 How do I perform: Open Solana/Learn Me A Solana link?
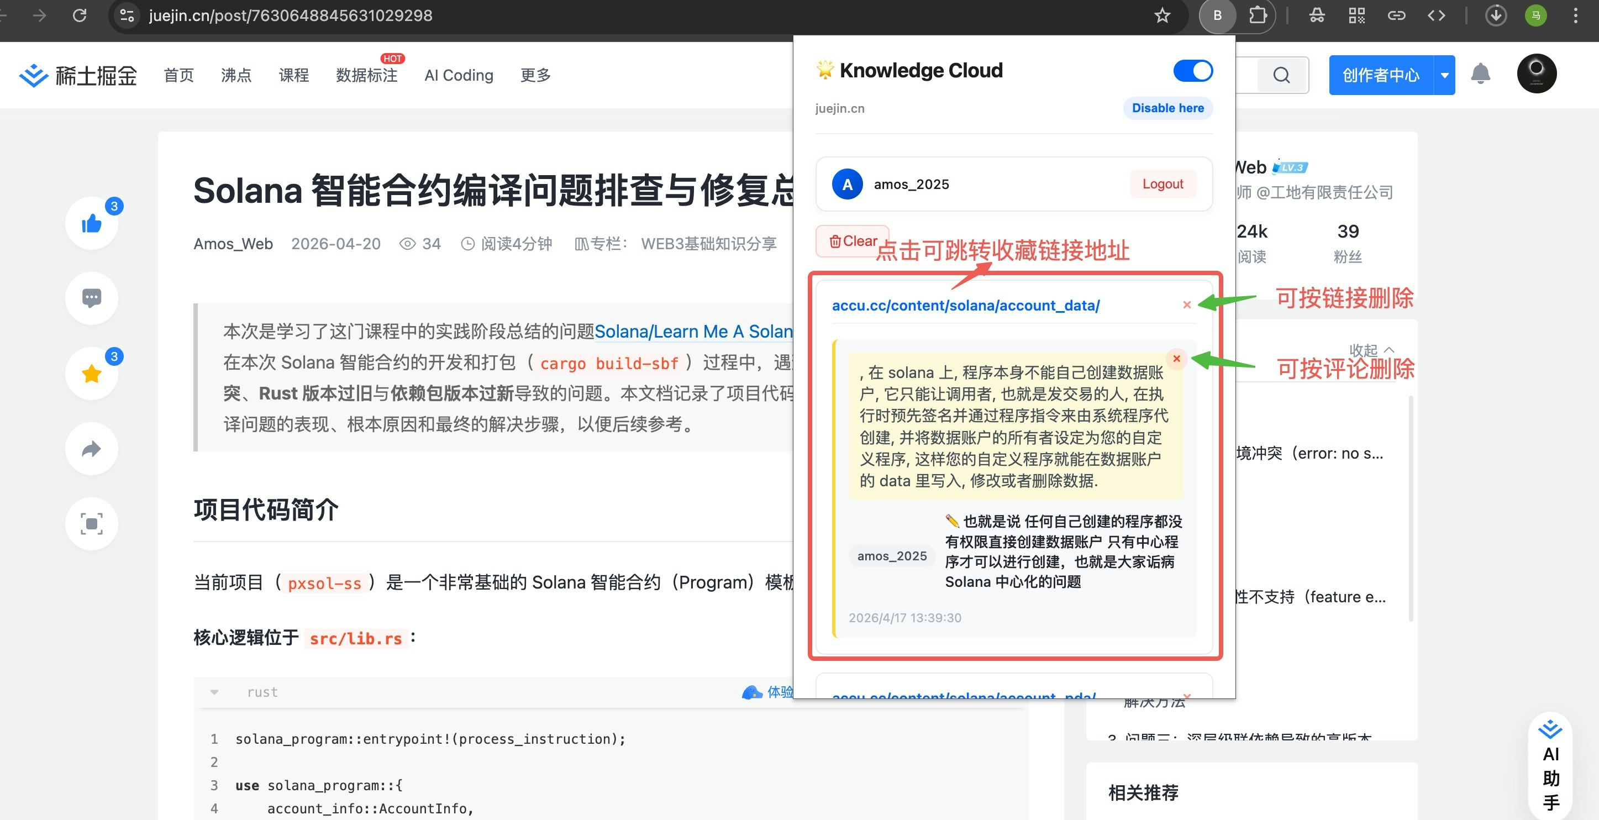tap(693, 332)
